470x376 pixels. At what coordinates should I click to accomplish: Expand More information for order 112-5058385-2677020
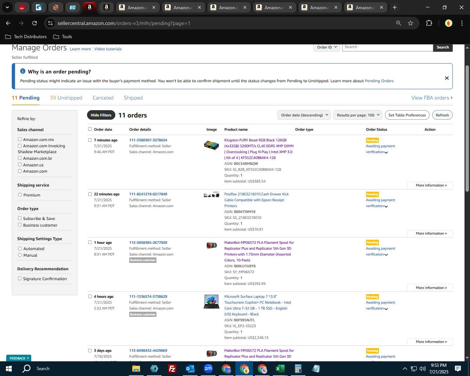coord(430,288)
